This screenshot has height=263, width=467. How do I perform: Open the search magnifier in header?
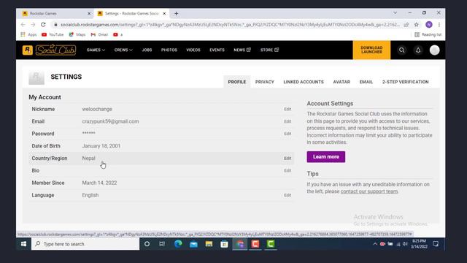coord(401,50)
